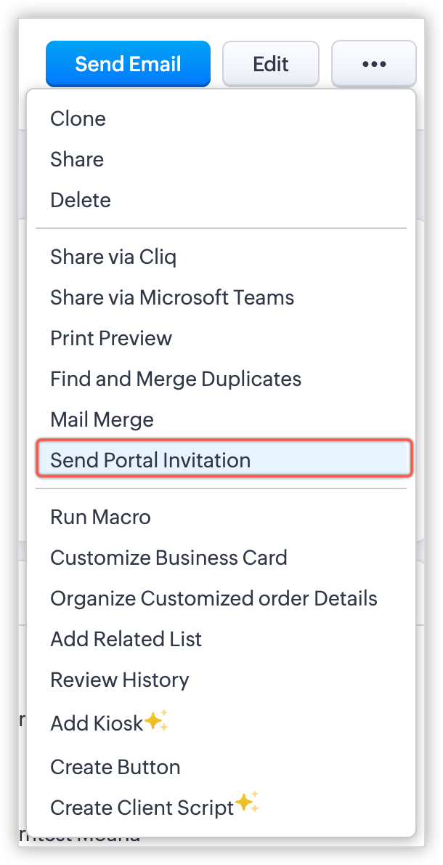This screenshot has height=865, width=443.
Task: Choose the Create Button option
Action: point(115,767)
